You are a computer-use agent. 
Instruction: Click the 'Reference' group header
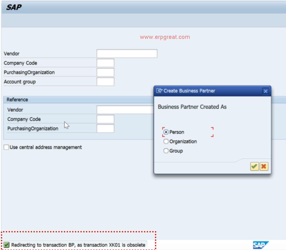17,99
